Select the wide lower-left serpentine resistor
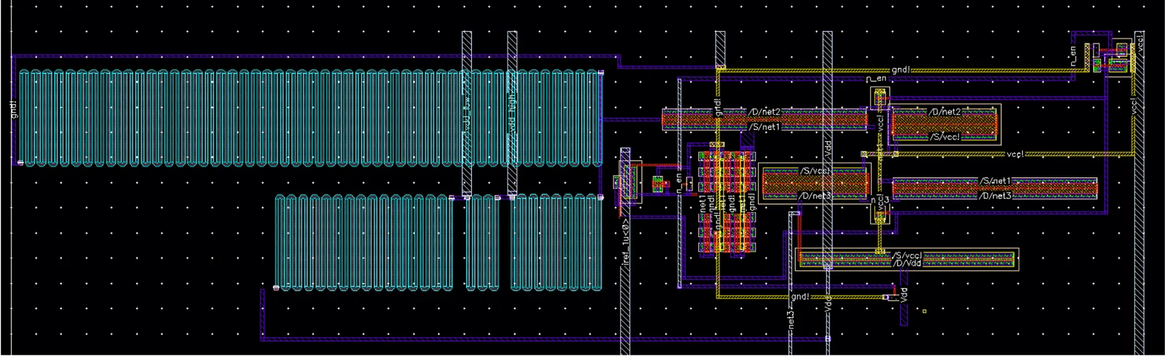The image size is (1165, 356). coord(363,243)
